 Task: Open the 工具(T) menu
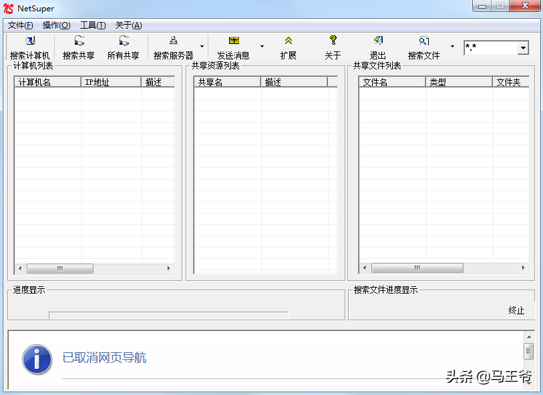[92, 25]
